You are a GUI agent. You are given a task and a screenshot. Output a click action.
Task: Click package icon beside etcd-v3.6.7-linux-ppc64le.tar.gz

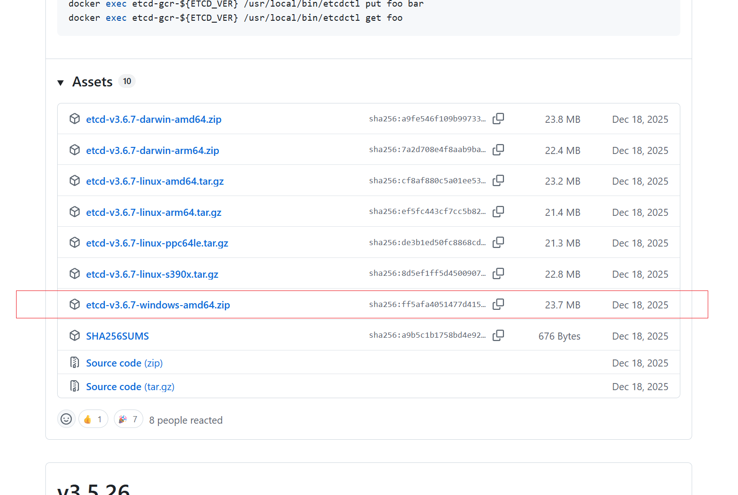tap(75, 242)
